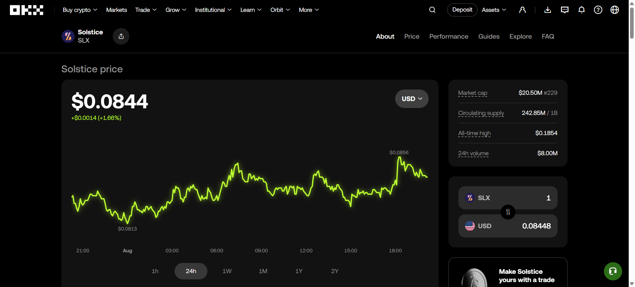Switch to the Guides tab
The image size is (635, 287).
tap(489, 36)
